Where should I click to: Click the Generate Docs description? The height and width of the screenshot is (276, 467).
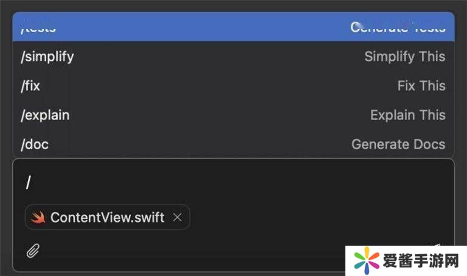[x=398, y=144]
